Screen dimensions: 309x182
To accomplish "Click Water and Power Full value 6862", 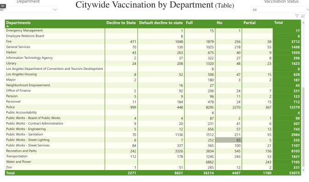I will [x=210, y=162].
